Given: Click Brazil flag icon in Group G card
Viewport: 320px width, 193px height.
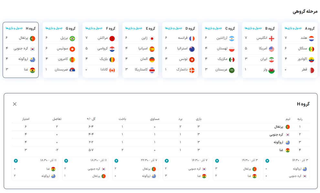Looking at the screenshot, I should [x=72, y=38].
